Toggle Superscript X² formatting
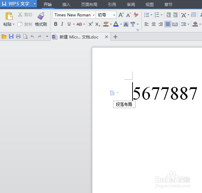This screenshot has height=193, width=202. [x=91, y=24]
